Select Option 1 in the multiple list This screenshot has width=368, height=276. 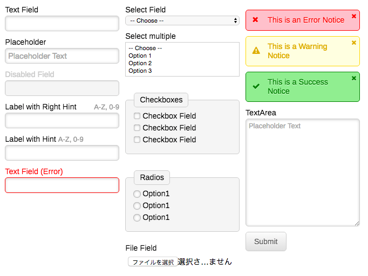click(x=140, y=56)
